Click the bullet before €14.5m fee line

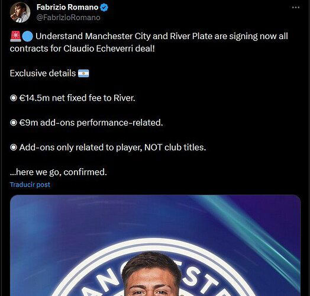click(14, 98)
